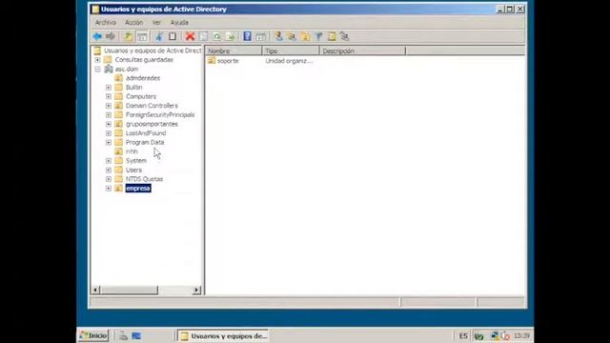Sort by the Nombre column header
610x343 pixels.
tap(234, 50)
